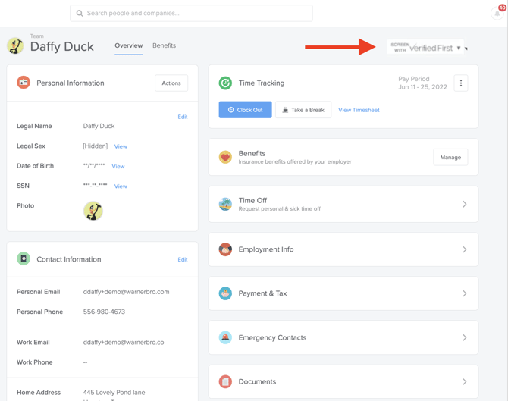The image size is (508, 401).
Task: Click Take a Break button
Action: tap(303, 110)
